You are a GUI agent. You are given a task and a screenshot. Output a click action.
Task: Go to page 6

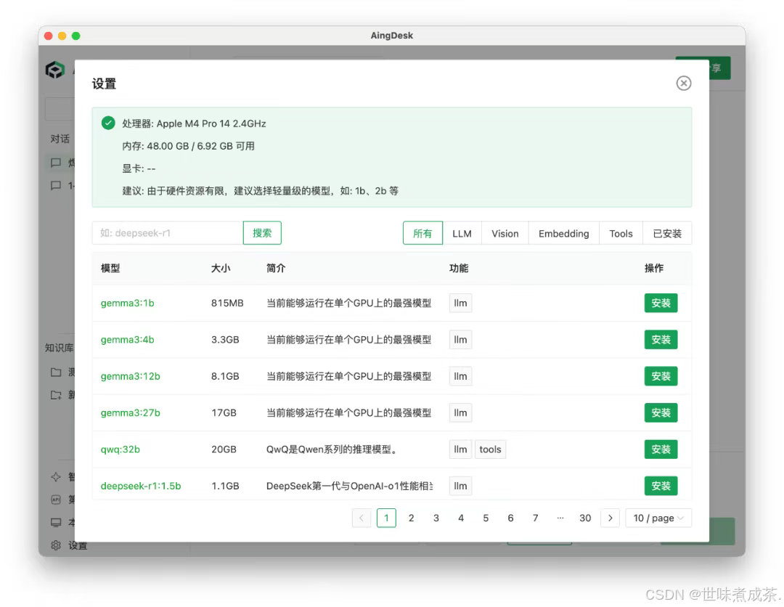[510, 518]
